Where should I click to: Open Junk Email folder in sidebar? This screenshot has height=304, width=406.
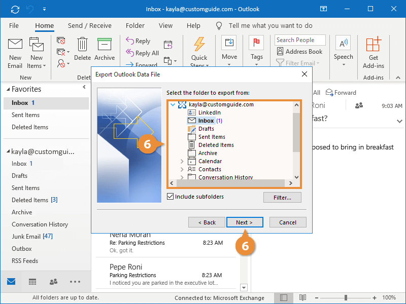pos(32,236)
